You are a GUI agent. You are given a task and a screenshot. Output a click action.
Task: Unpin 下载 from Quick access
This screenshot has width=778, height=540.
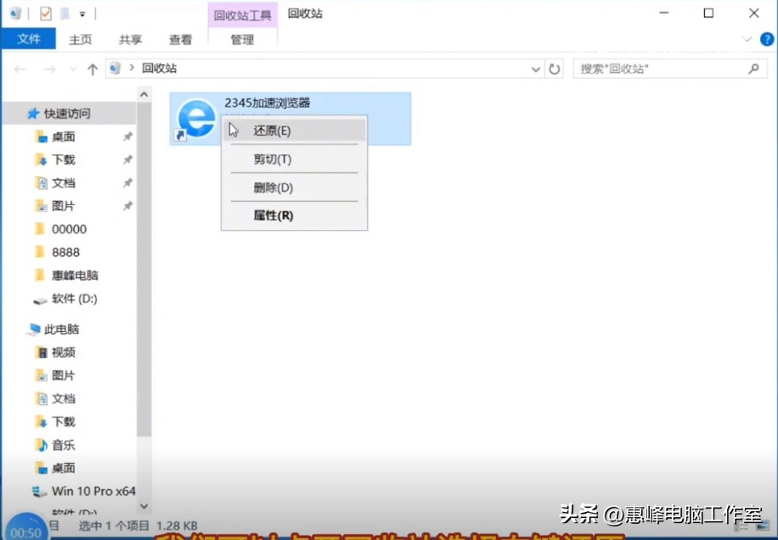tap(128, 159)
